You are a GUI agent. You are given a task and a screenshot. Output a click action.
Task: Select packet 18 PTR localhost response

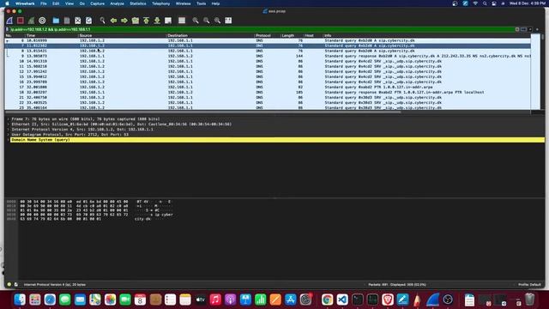pos(268,93)
